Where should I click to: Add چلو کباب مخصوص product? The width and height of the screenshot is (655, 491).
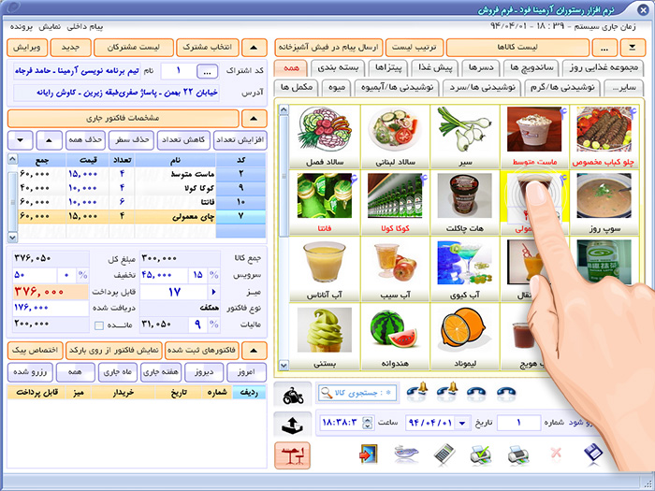[604, 137]
